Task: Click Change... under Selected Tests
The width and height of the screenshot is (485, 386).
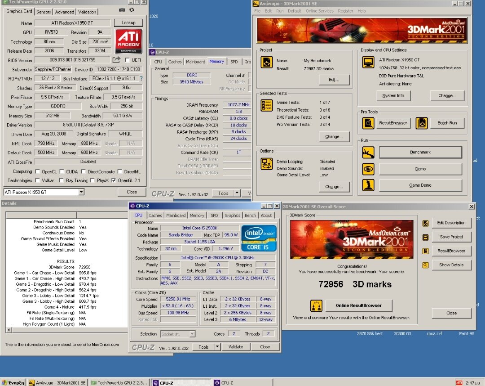Action: [x=334, y=137]
